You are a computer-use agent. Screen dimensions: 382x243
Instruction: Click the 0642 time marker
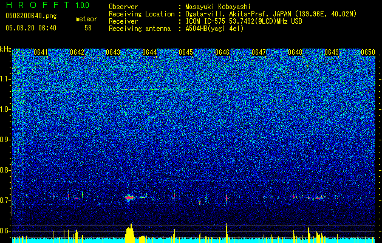[77, 52]
